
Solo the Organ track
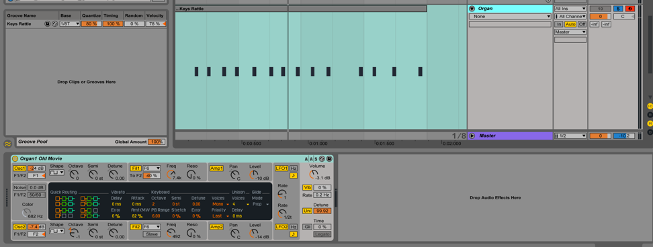(x=618, y=9)
